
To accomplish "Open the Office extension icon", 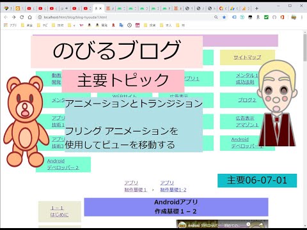I will 282,17.
